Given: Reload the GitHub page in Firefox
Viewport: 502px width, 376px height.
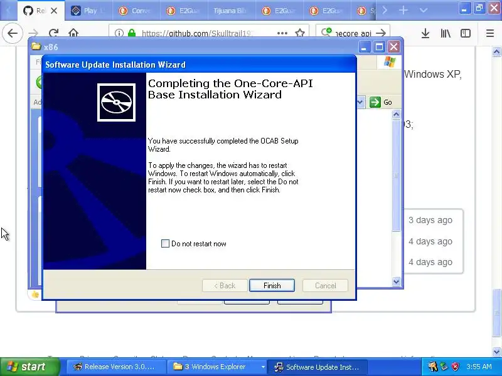Looking at the screenshot, I should (53, 33).
